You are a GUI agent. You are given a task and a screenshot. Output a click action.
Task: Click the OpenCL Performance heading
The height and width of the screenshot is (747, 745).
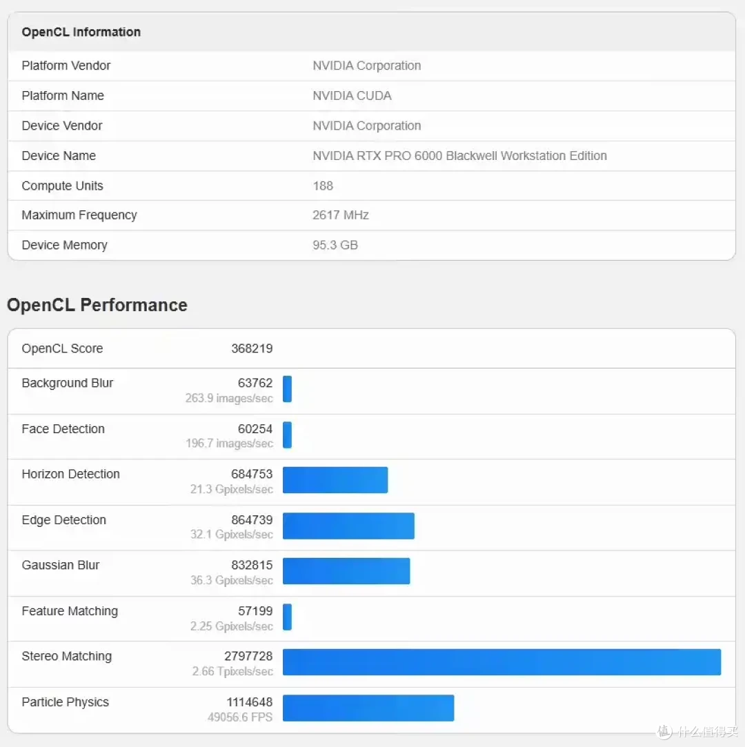(97, 305)
